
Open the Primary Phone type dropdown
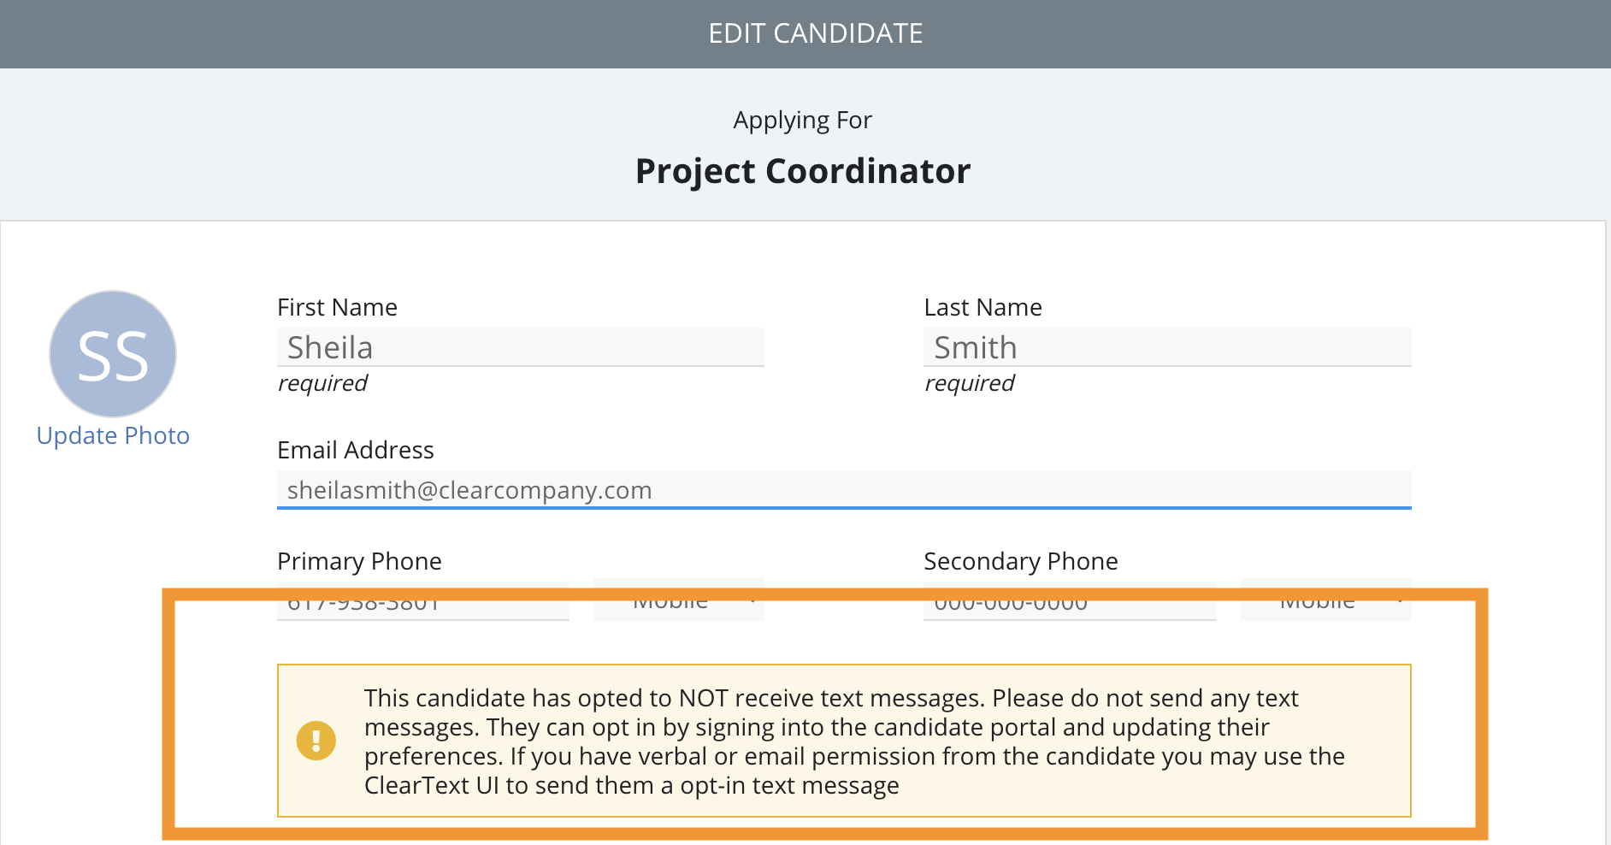point(679,600)
